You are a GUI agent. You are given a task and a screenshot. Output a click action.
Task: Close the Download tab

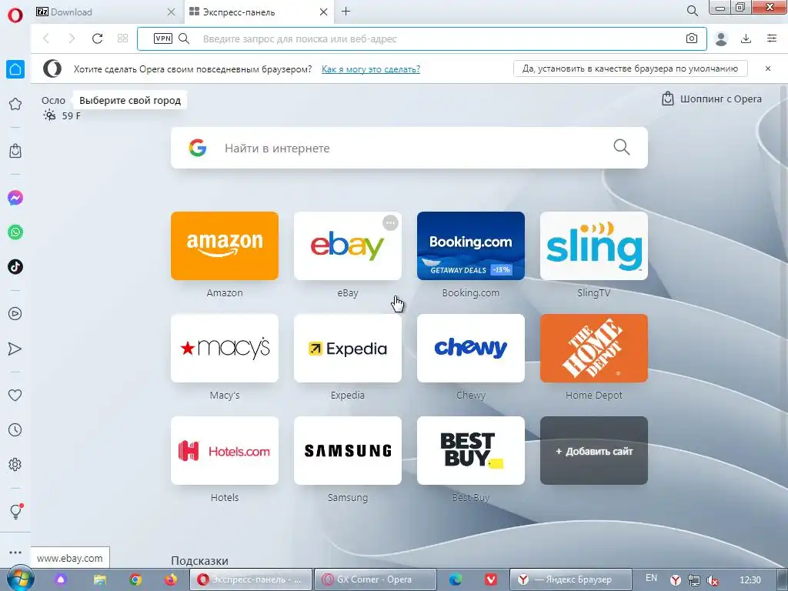tap(172, 12)
